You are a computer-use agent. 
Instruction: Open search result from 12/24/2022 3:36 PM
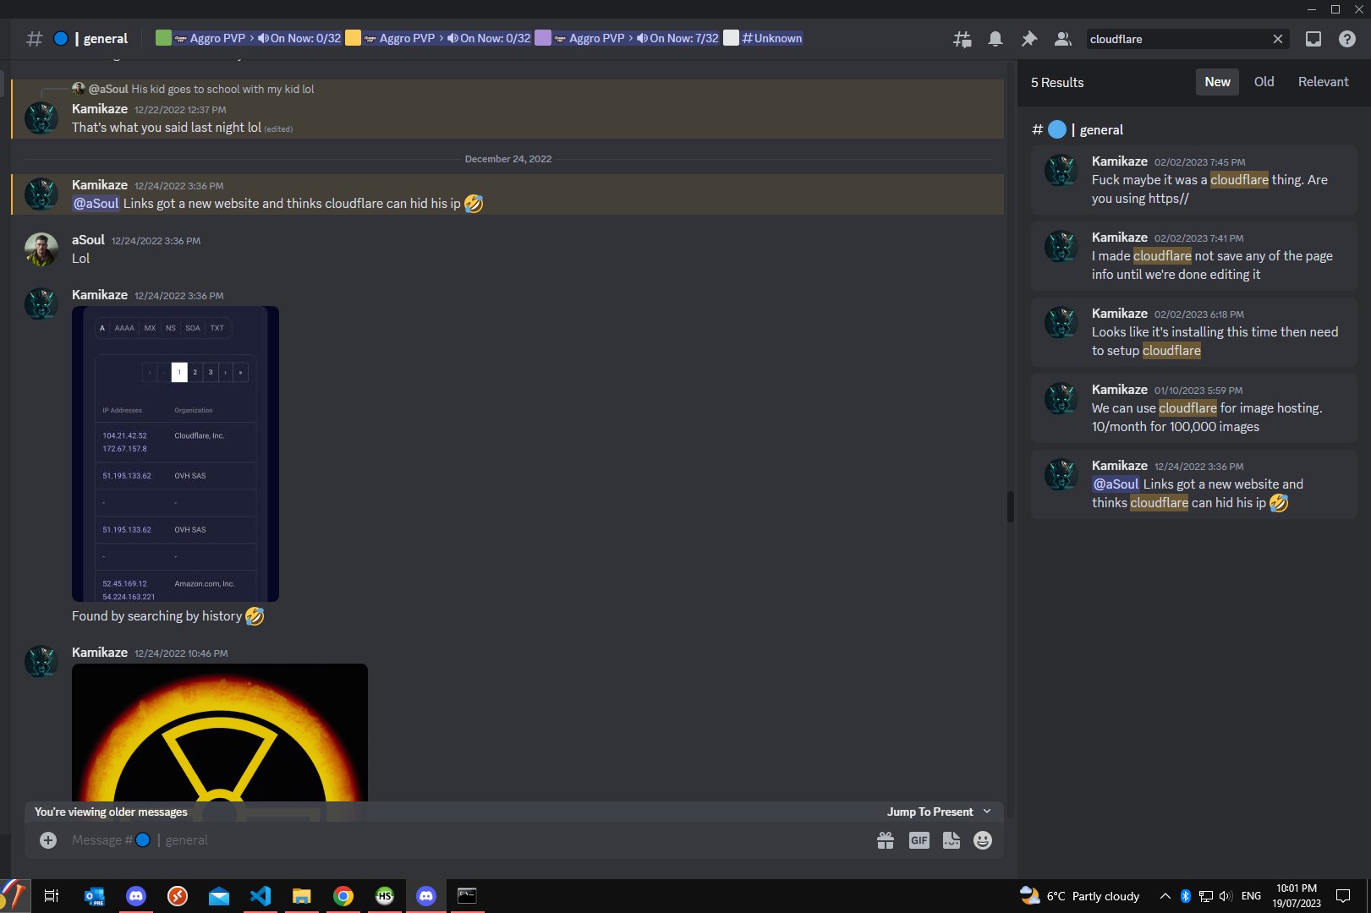click(x=1193, y=484)
